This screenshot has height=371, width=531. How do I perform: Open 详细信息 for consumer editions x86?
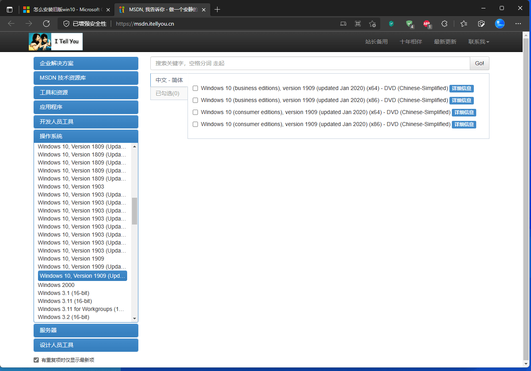click(x=464, y=124)
